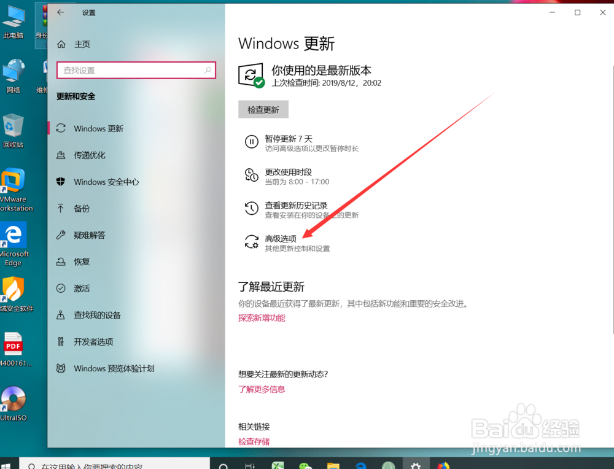614x469 pixels.
Task: Open 备份 settings via its sidebar icon
Action: tap(82, 208)
